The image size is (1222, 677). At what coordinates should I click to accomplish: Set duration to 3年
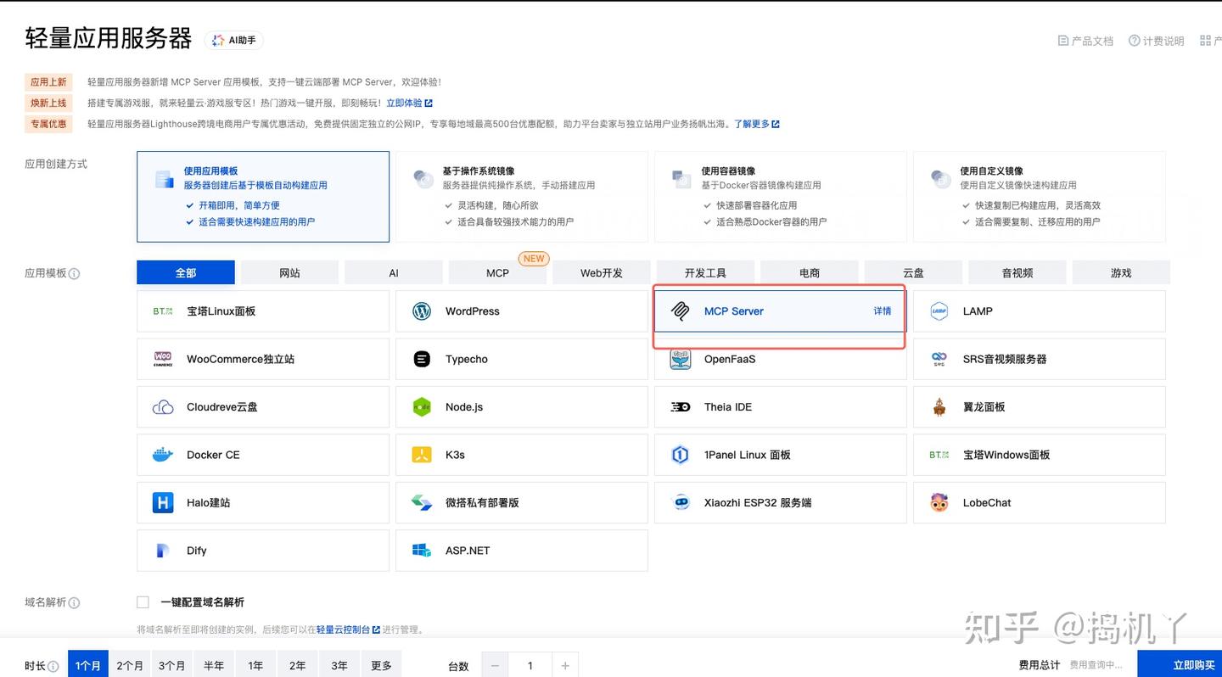(339, 665)
